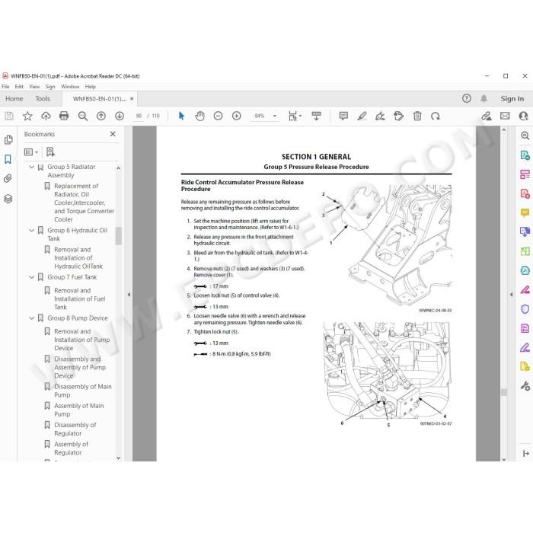533x533 pixels.
Task: Open More Tools wrench icon
Action: [x=525, y=386]
